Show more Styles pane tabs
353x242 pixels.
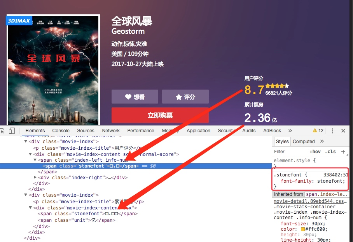coord(322,141)
